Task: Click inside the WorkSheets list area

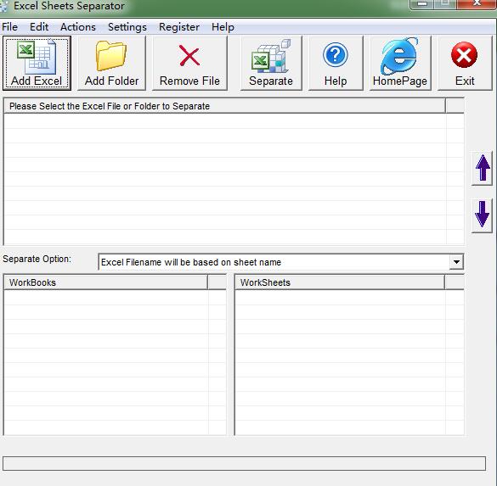Action: (x=350, y=362)
